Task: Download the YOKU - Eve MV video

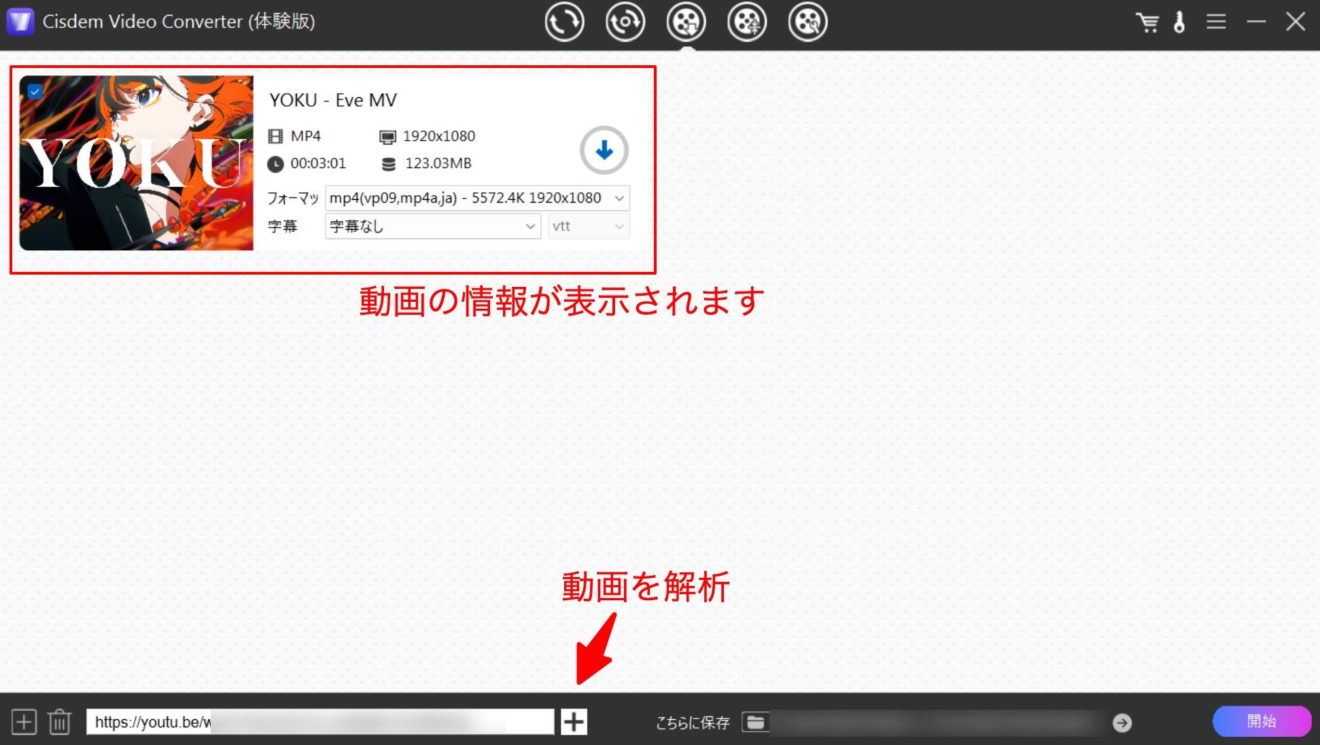Action: (604, 150)
